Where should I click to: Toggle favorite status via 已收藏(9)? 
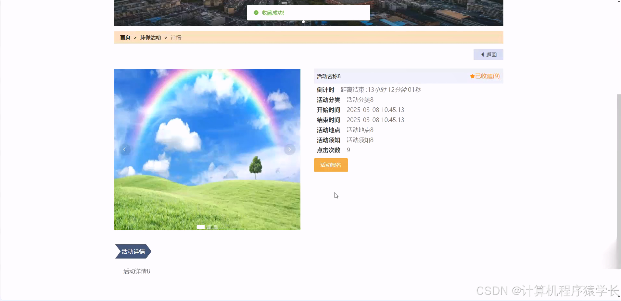(485, 76)
